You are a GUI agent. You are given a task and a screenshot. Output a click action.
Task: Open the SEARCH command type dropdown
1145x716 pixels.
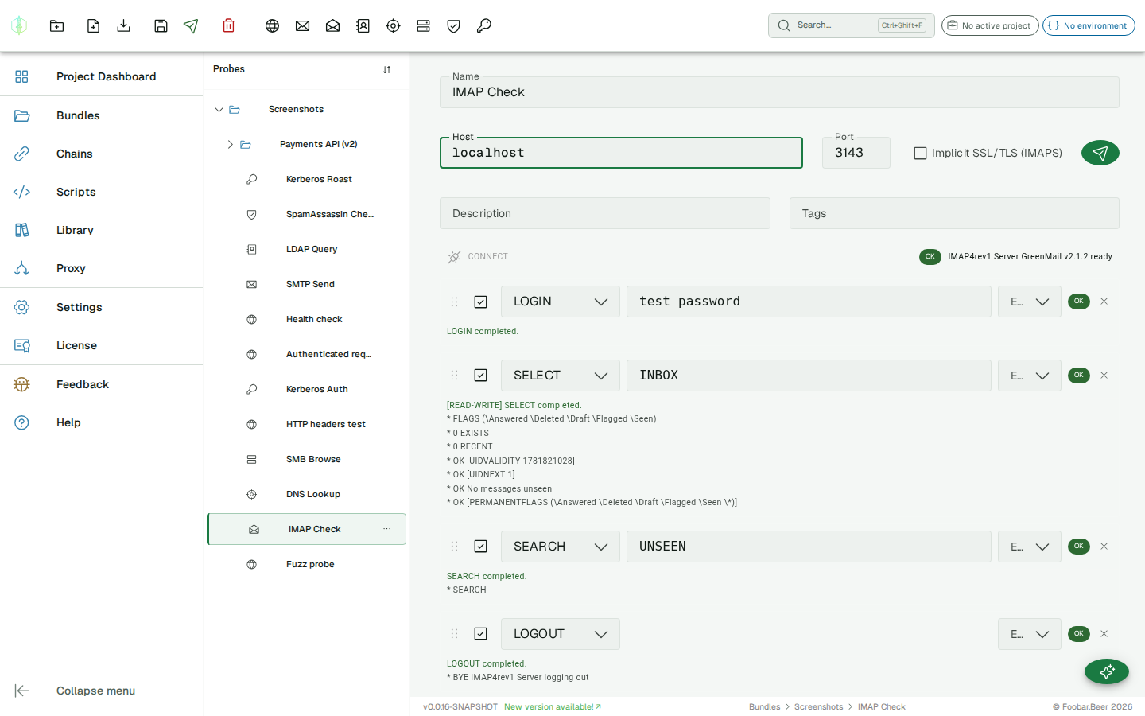click(561, 547)
